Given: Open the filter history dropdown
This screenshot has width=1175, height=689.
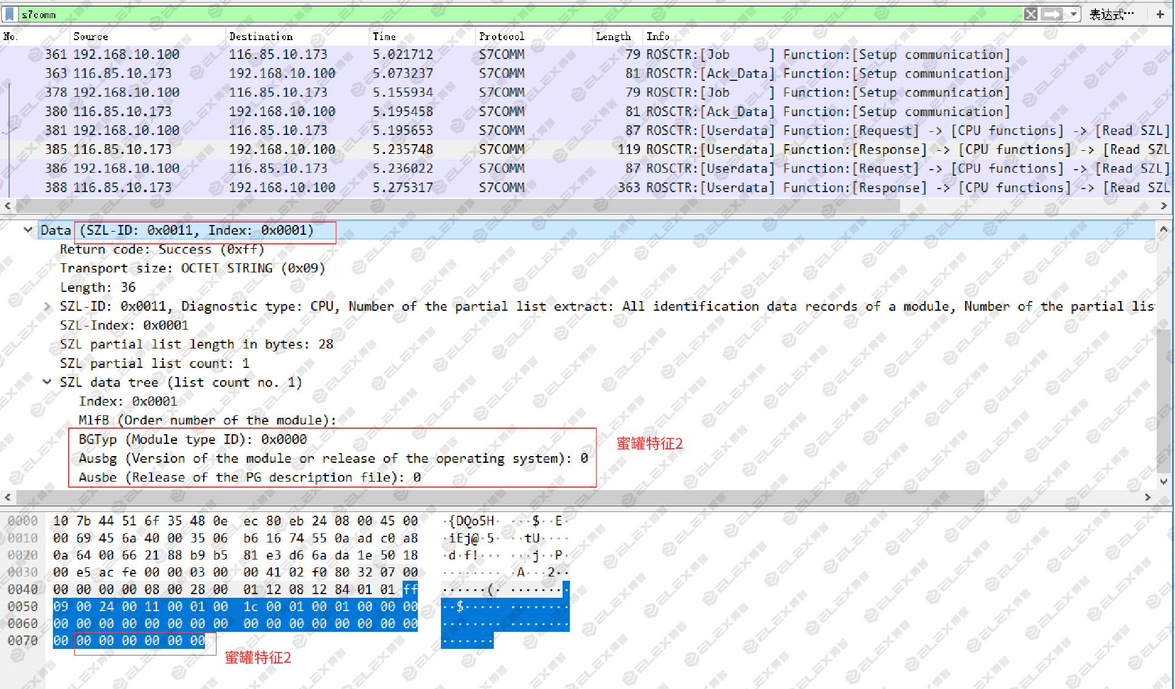Looking at the screenshot, I should (1073, 14).
